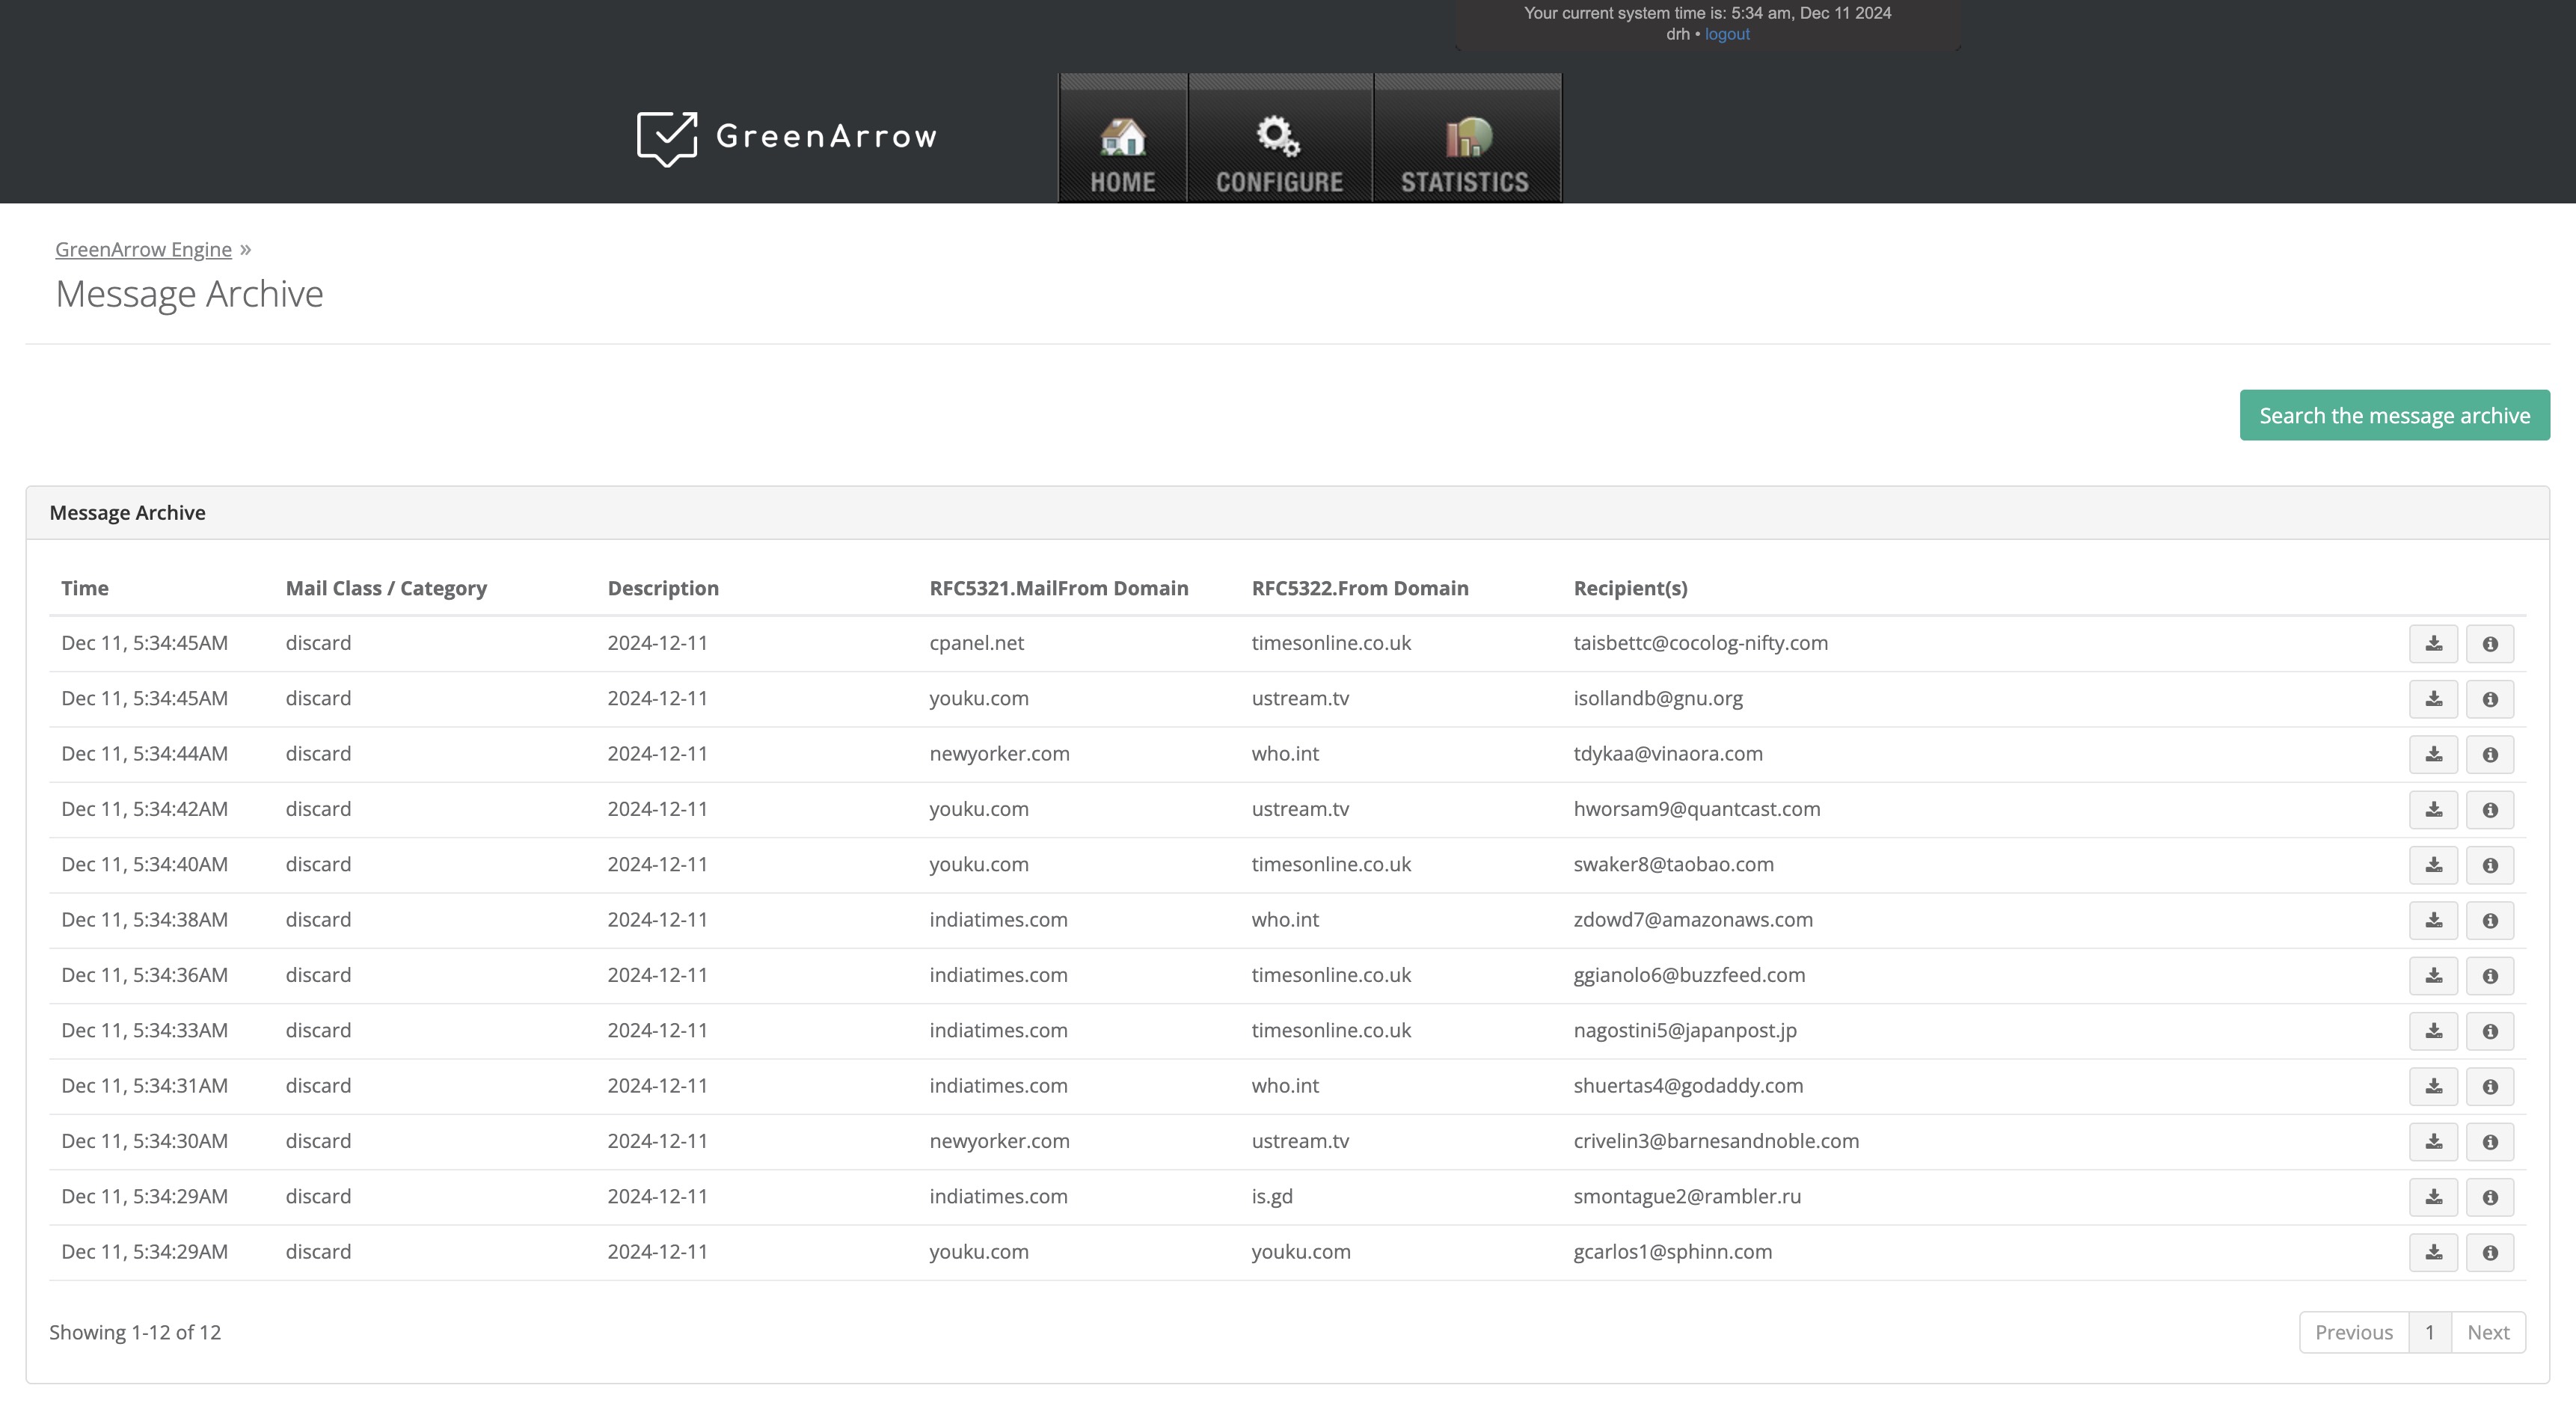2576x1412 pixels.
Task: View info for the crivelin3@barnesandnoble.com message
Action: click(2489, 1142)
